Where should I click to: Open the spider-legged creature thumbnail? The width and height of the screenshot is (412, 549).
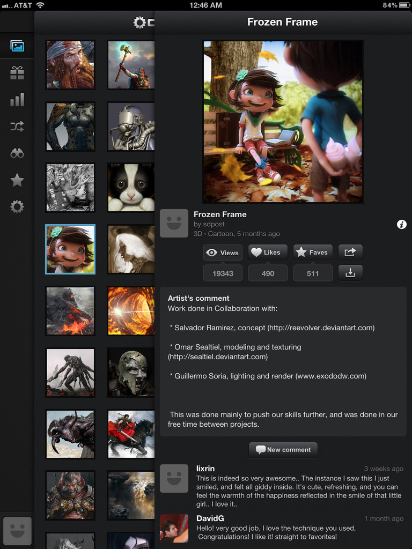point(70,373)
